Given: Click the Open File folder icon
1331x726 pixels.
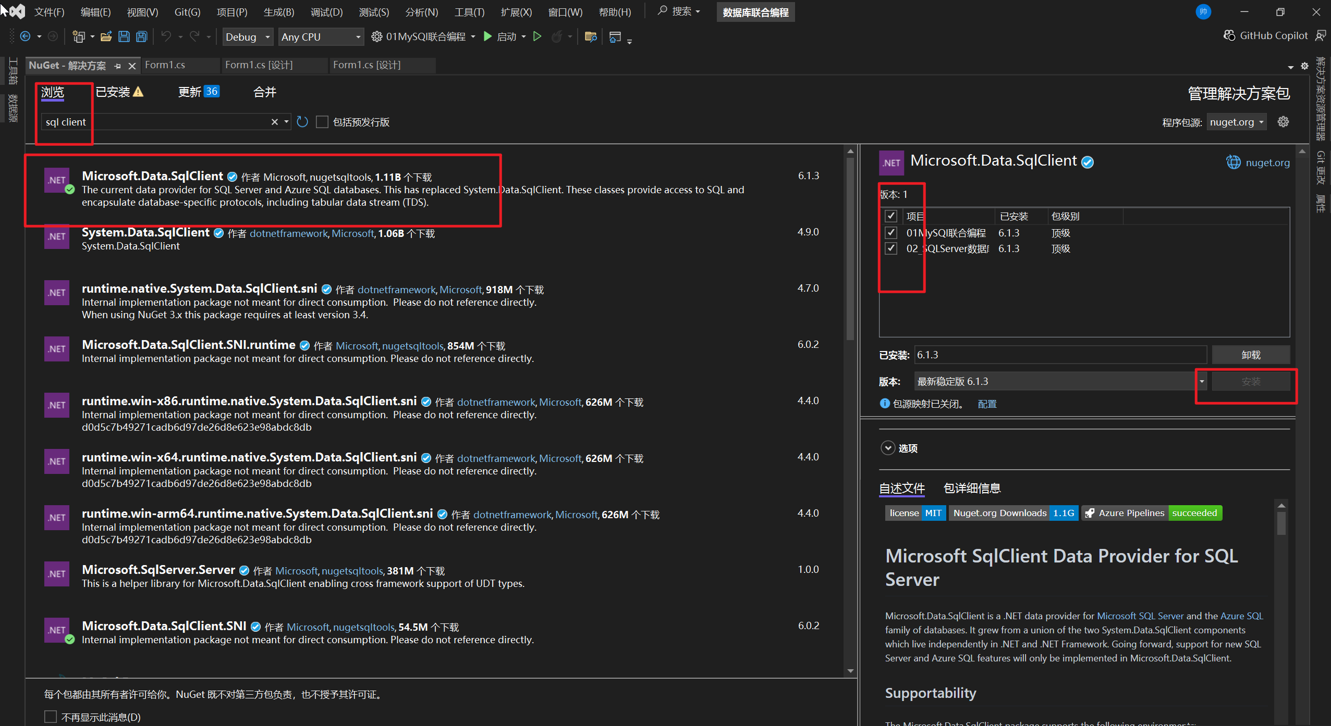Looking at the screenshot, I should click(106, 36).
